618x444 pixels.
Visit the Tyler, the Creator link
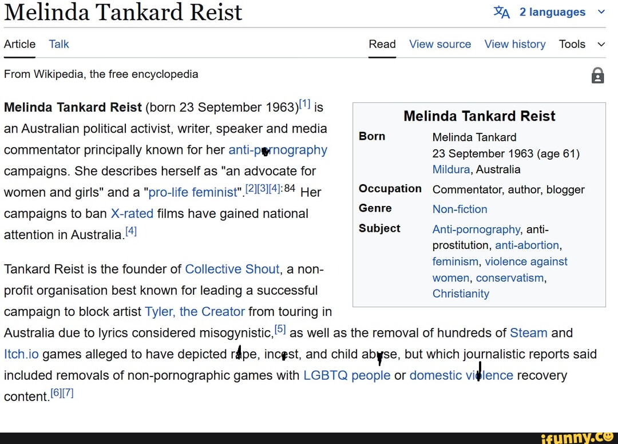click(195, 312)
